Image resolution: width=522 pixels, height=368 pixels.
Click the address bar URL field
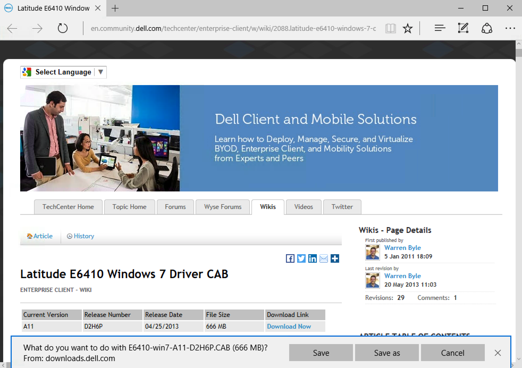(x=233, y=28)
